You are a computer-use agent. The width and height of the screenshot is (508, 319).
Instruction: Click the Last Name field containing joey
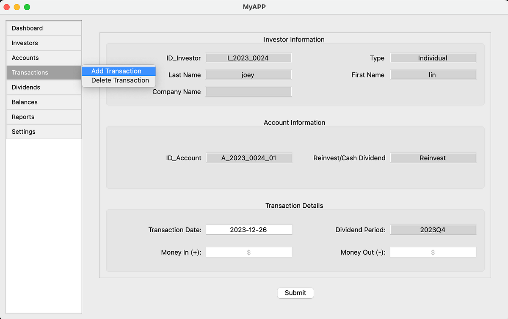(248, 74)
